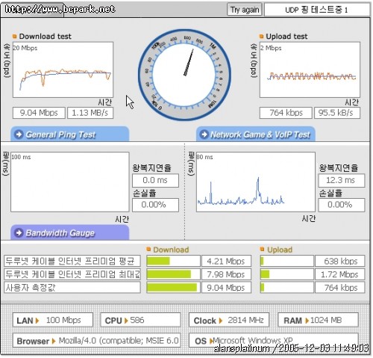This screenshot has width=373, height=358.
Task: Click the arrow icon on Network Game & VoIP Test
Action: [x=204, y=135]
